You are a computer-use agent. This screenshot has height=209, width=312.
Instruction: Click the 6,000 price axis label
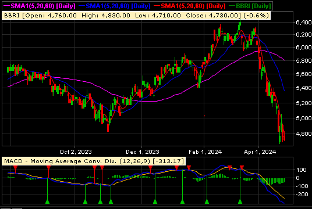pos(304,48)
